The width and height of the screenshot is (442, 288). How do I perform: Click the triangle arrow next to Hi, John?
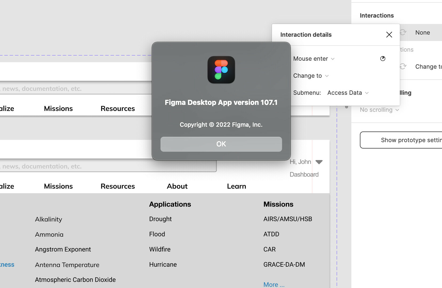pyautogui.click(x=319, y=162)
